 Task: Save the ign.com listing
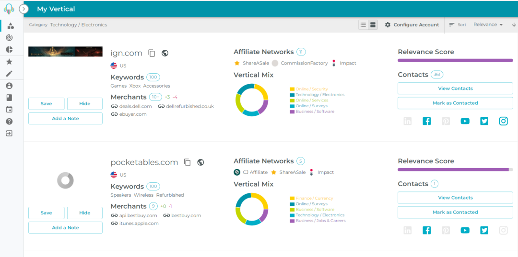tap(46, 103)
